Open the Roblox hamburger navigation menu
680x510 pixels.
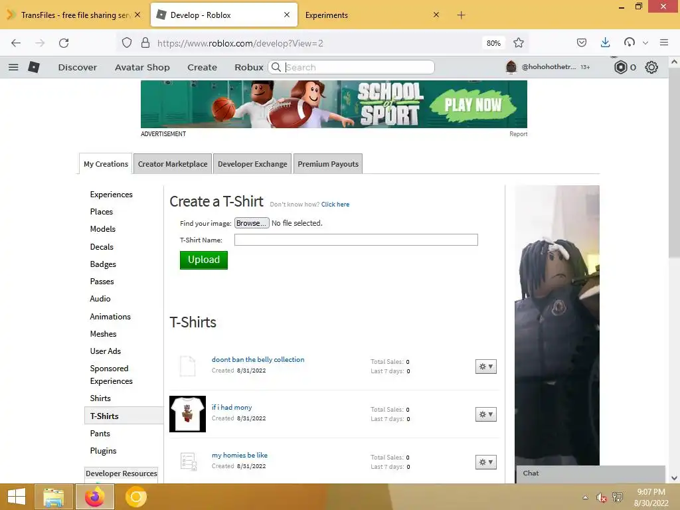pos(13,67)
